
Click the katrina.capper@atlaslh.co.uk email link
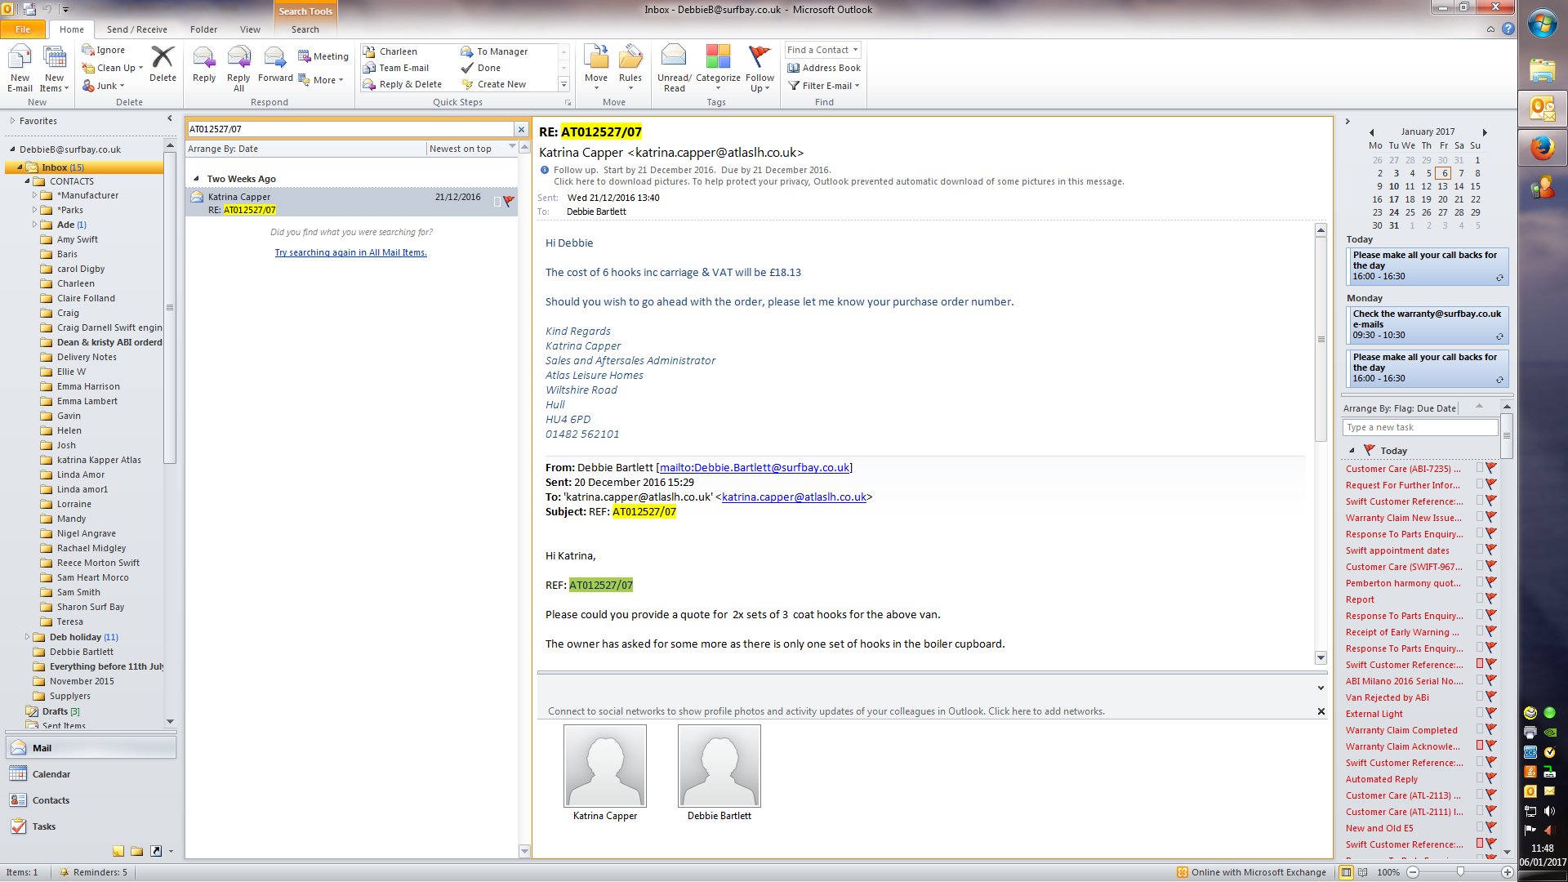(794, 497)
